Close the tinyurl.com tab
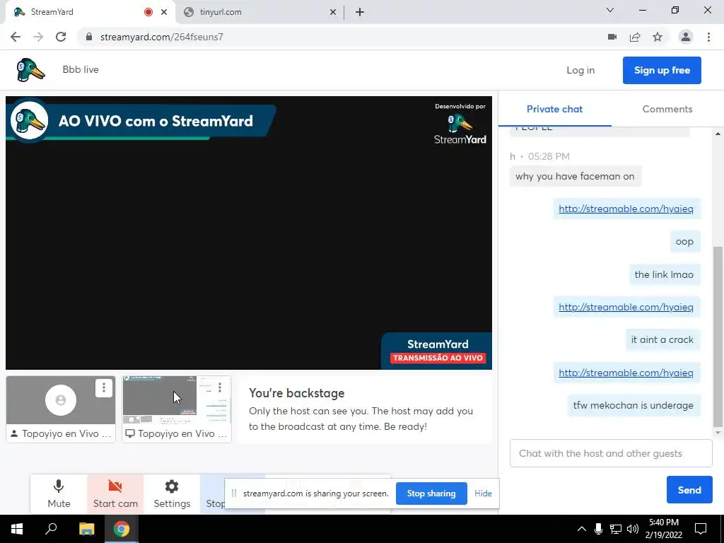The height and width of the screenshot is (543, 724). 333,13
